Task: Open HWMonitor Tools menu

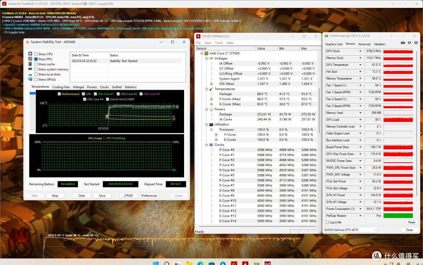Action: tap(219, 43)
